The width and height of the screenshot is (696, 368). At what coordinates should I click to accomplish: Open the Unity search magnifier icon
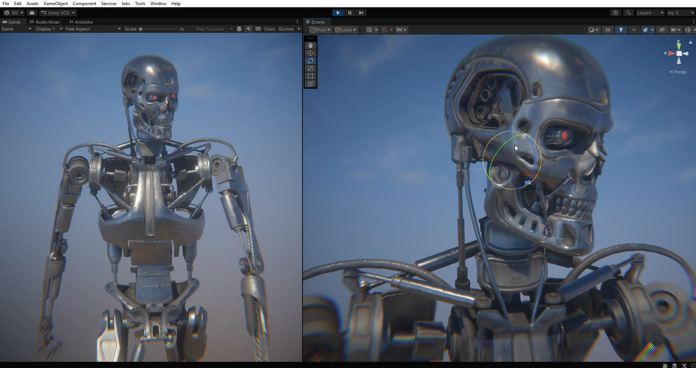click(x=629, y=13)
